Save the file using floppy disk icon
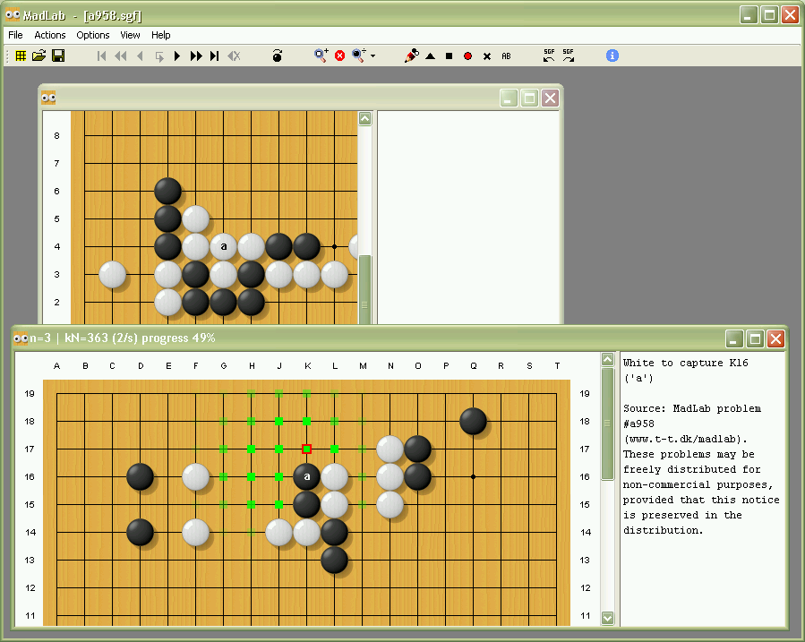This screenshot has width=805, height=642. coord(58,56)
